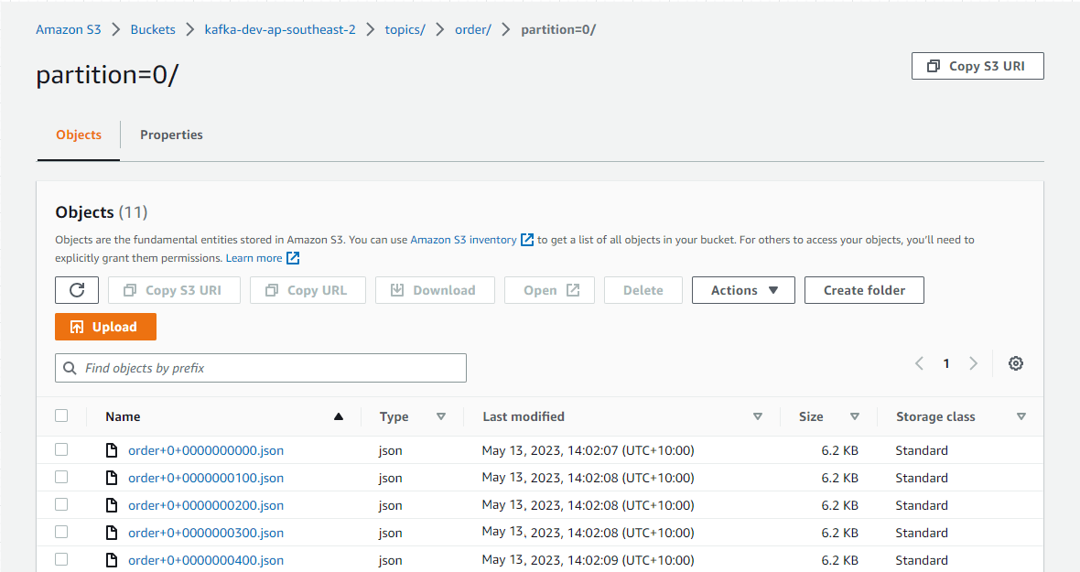Click the copy icon on Copy S3 URI
The height and width of the screenshot is (572, 1080).
pyautogui.click(x=933, y=65)
